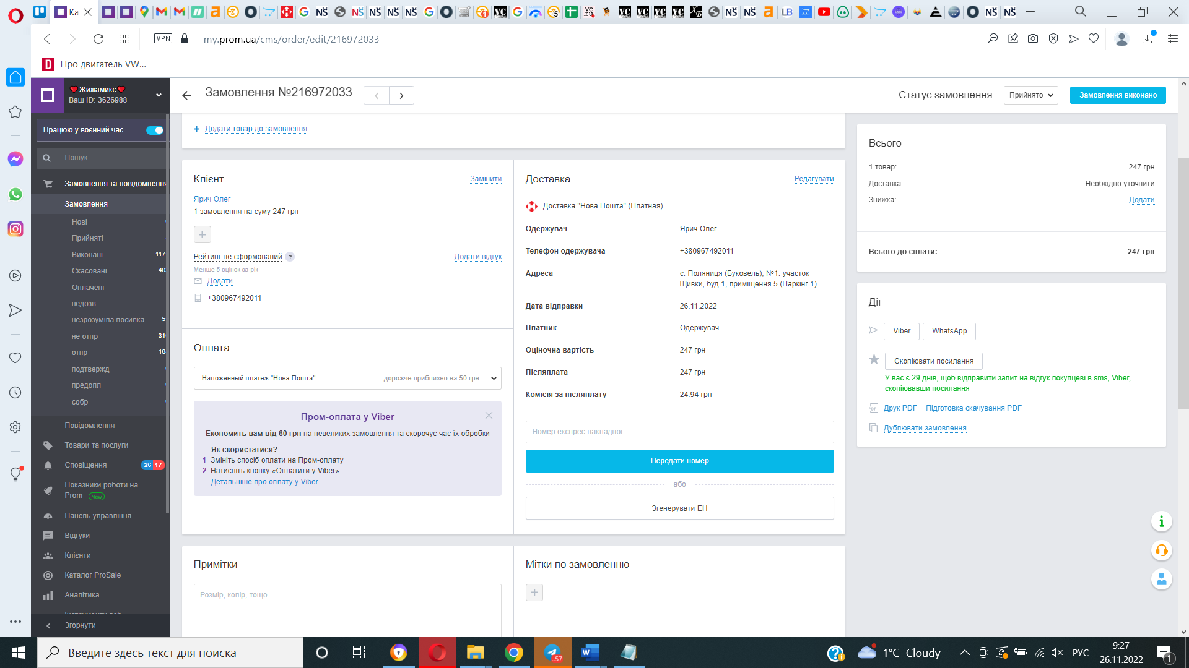Click email 'Додати' link under client

click(x=220, y=281)
